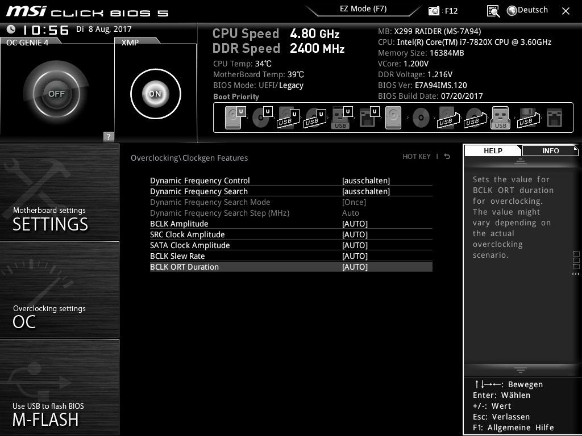Toggle the OC Genie 4 OFF knob
582x436 pixels.
[x=56, y=94]
